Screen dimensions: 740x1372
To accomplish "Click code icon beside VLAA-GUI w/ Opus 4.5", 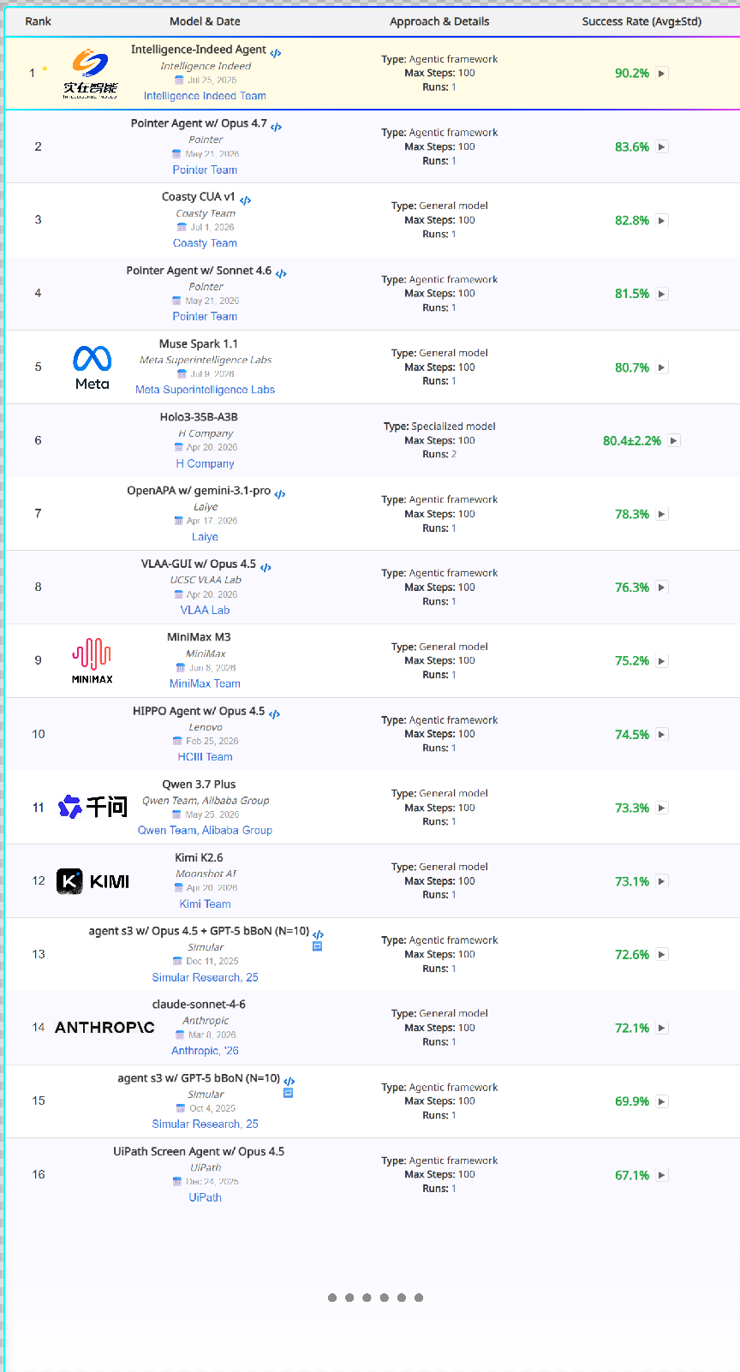I will click(x=266, y=567).
